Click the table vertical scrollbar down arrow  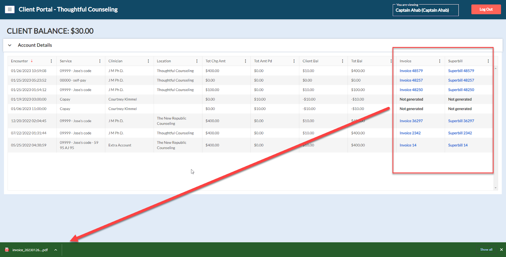(495, 188)
